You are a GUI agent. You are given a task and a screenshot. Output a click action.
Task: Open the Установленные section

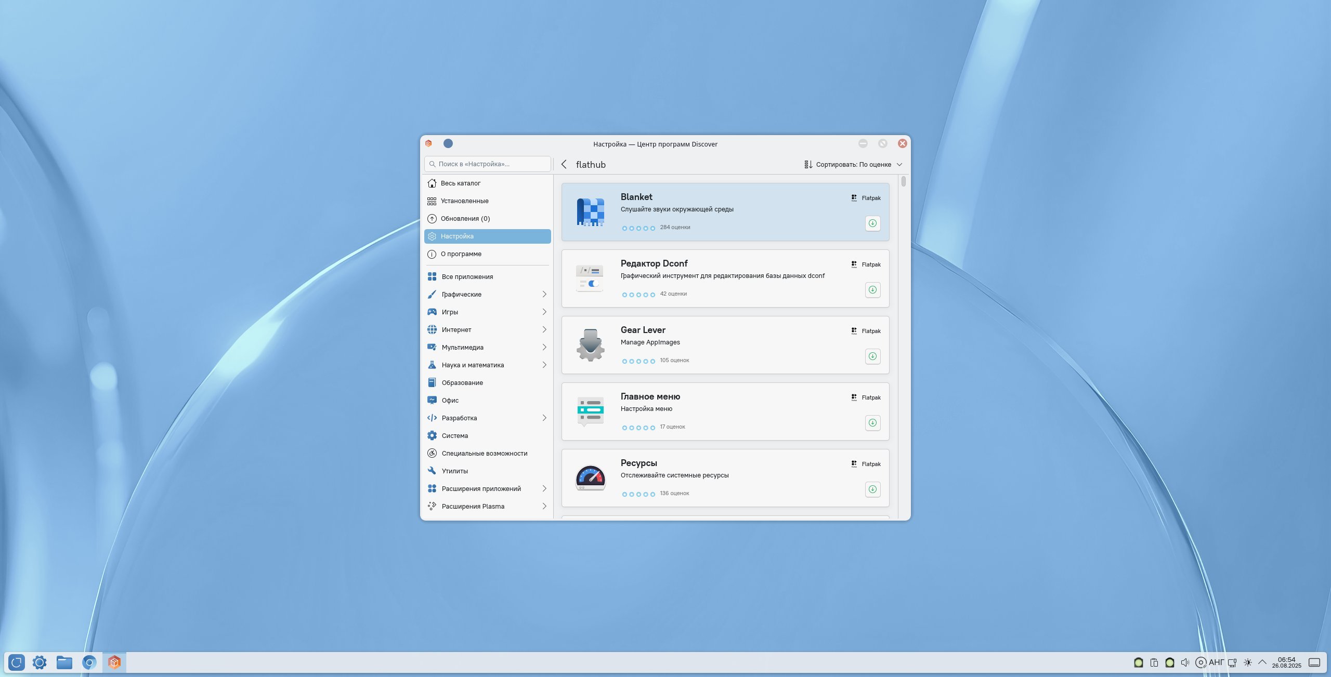464,201
